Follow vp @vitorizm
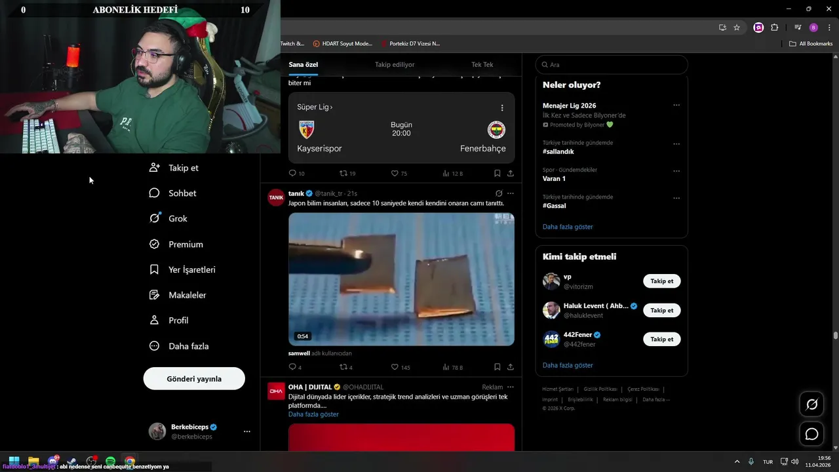Image resolution: width=839 pixels, height=472 pixels. coord(662,281)
